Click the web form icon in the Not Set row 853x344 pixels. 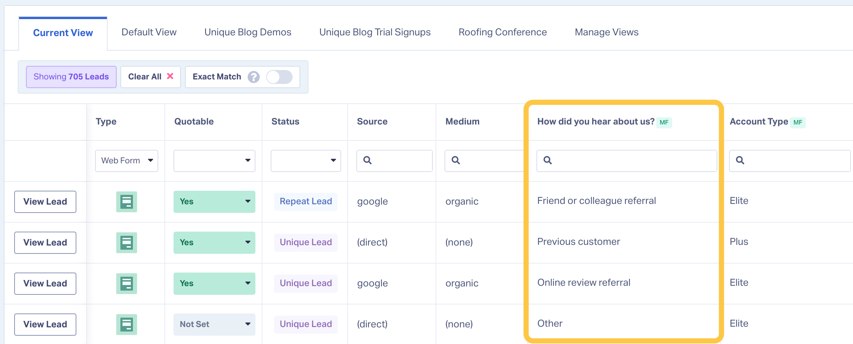coord(127,325)
